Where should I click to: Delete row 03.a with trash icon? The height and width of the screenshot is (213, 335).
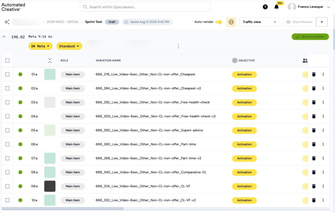(313, 102)
